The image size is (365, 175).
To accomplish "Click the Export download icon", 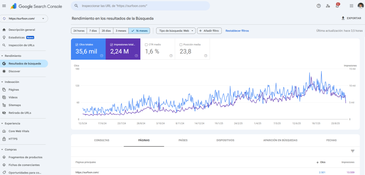I will (x=343, y=18).
